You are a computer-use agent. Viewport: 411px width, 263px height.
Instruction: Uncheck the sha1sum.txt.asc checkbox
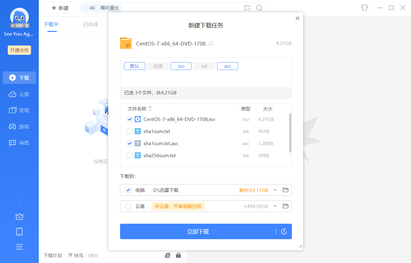click(130, 143)
